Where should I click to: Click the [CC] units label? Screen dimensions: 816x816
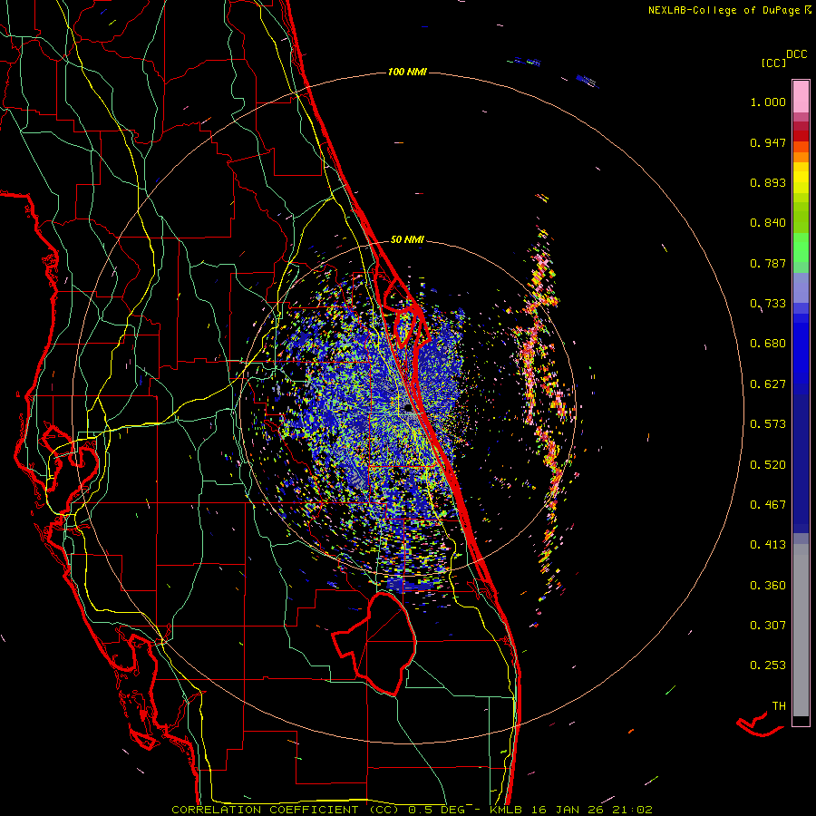(774, 63)
